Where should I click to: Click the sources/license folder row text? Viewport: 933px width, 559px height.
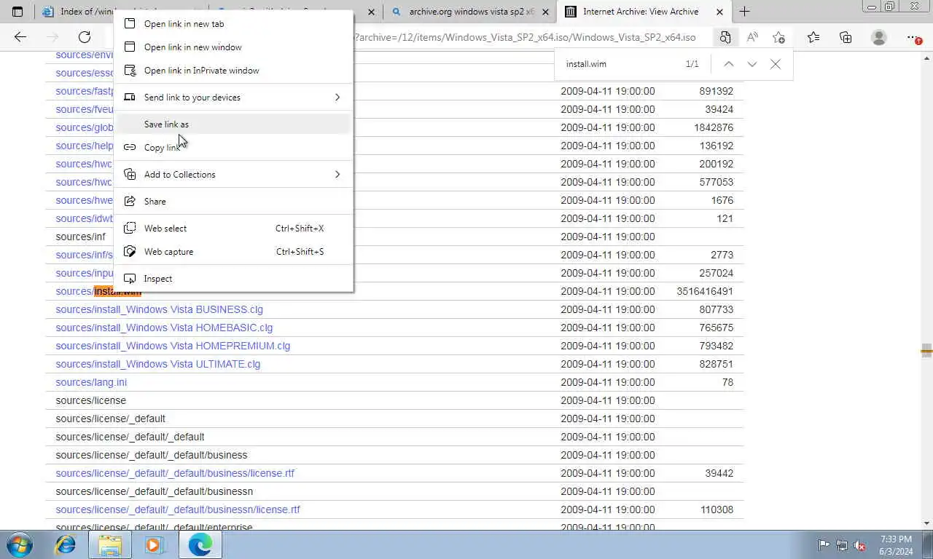[x=91, y=400]
